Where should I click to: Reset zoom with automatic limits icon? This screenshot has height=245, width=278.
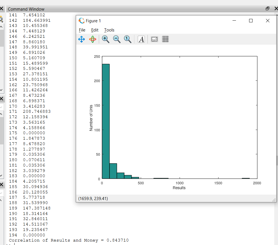pos(128,39)
